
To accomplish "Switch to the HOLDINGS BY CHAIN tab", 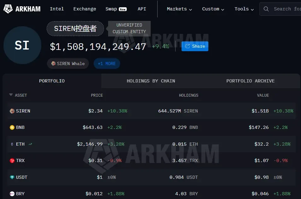I will click(x=151, y=81).
